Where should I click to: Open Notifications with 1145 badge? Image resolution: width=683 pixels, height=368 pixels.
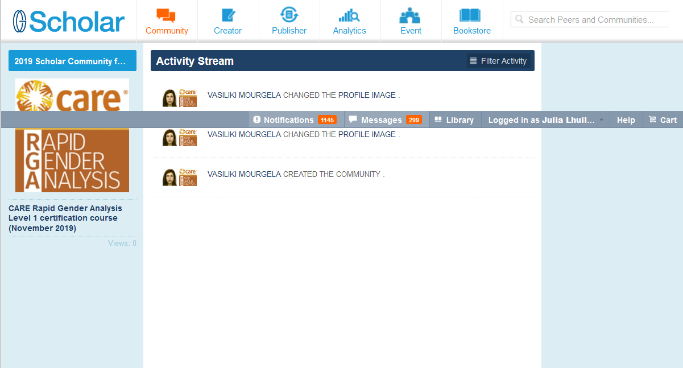coord(295,120)
